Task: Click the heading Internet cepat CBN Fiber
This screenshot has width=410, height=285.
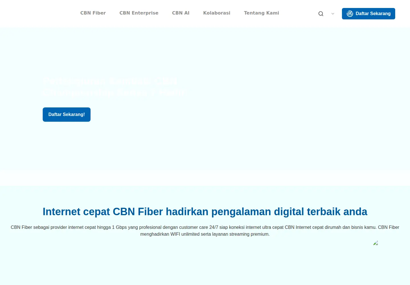Action: (205, 212)
